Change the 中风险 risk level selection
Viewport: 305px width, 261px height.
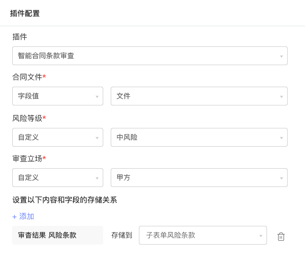[x=198, y=137]
